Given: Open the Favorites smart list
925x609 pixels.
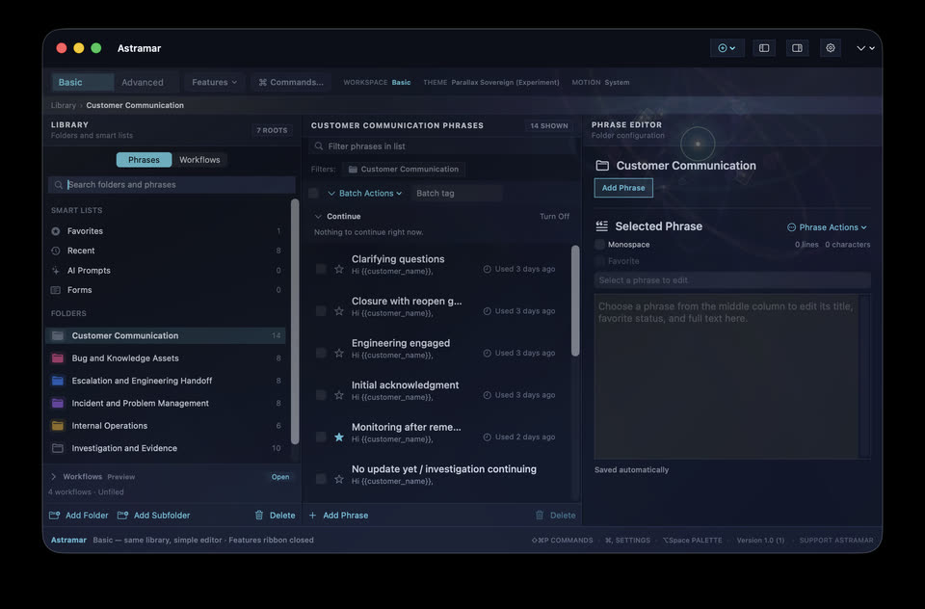Looking at the screenshot, I should click(x=166, y=230).
